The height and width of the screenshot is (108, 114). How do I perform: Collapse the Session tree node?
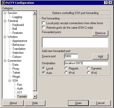(x=5, y=13)
